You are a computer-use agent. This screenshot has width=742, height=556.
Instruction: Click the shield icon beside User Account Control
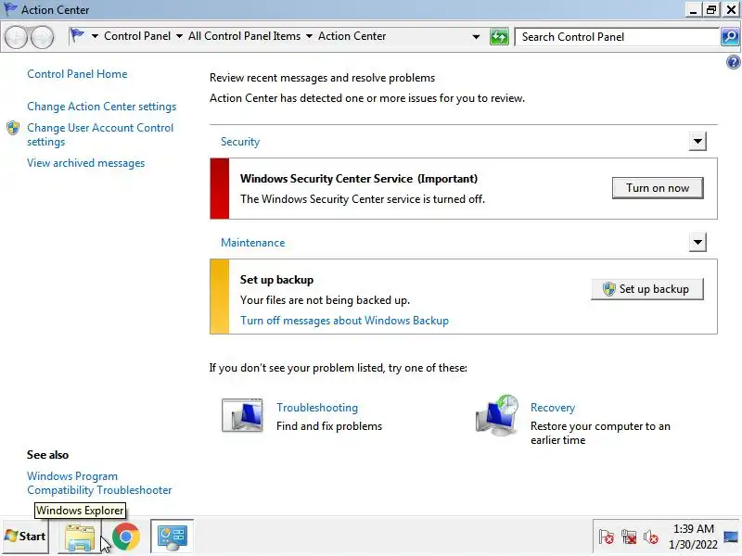pyautogui.click(x=13, y=128)
